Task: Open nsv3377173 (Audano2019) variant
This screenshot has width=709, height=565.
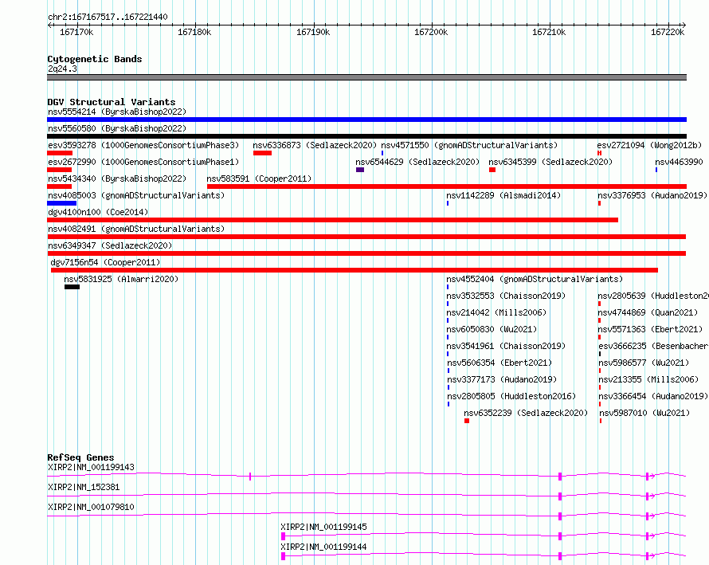Action: (x=502, y=379)
